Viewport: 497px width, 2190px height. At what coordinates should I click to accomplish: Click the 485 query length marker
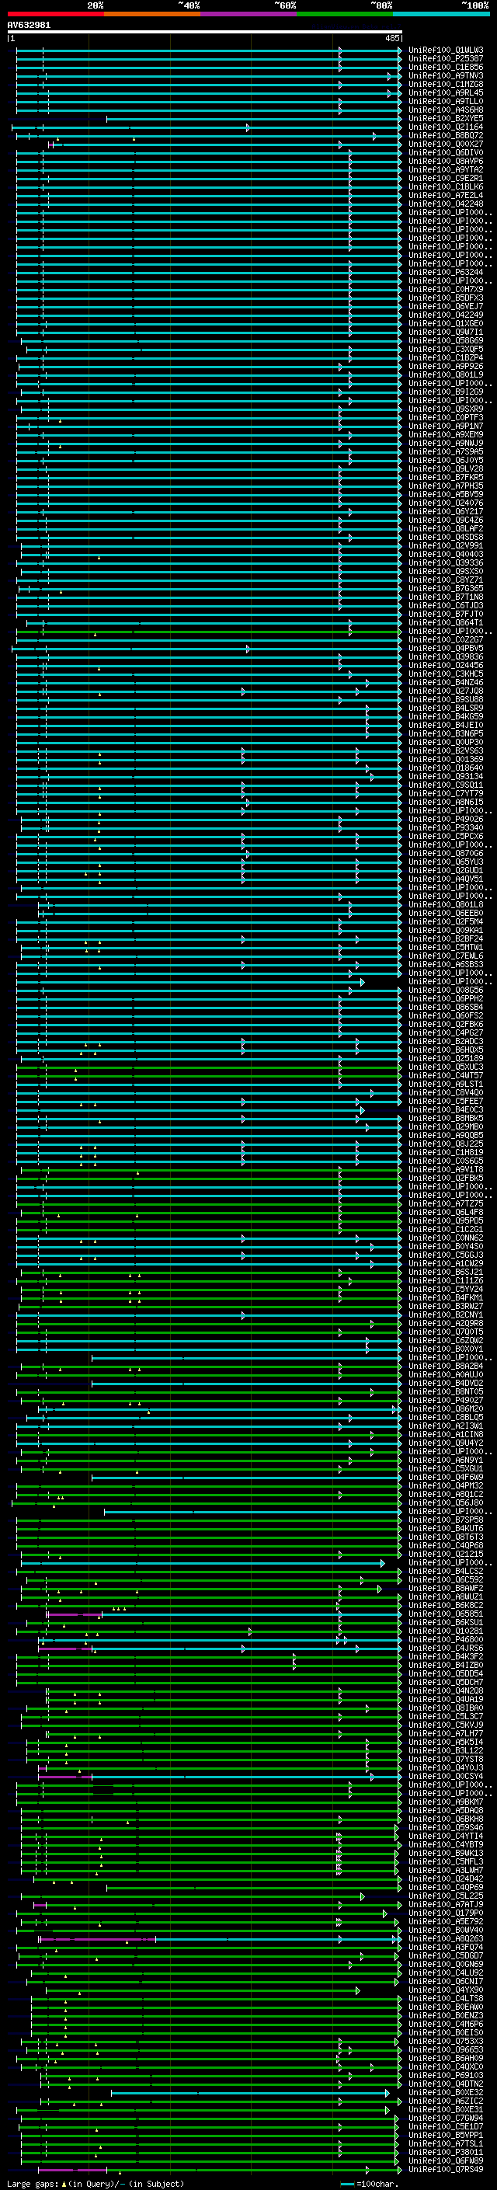[391, 38]
